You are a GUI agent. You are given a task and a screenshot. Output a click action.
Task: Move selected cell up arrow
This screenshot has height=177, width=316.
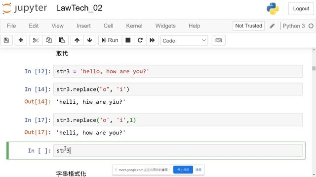[77, 40]
